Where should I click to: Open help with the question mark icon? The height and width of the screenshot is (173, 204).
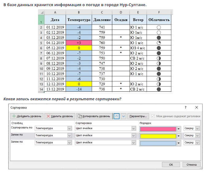point(185,108)
